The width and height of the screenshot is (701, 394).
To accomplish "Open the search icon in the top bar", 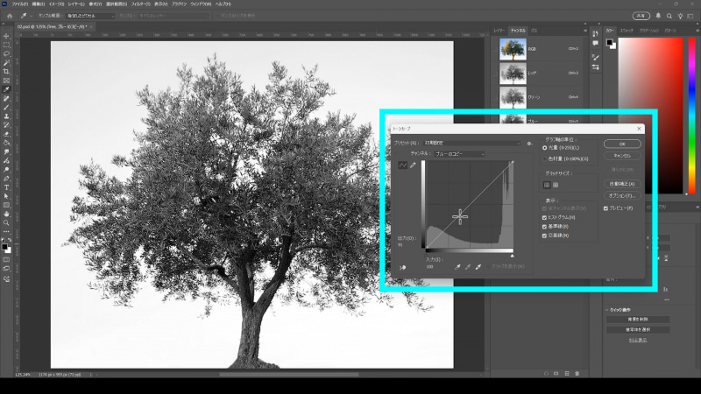I will point(669,16).
